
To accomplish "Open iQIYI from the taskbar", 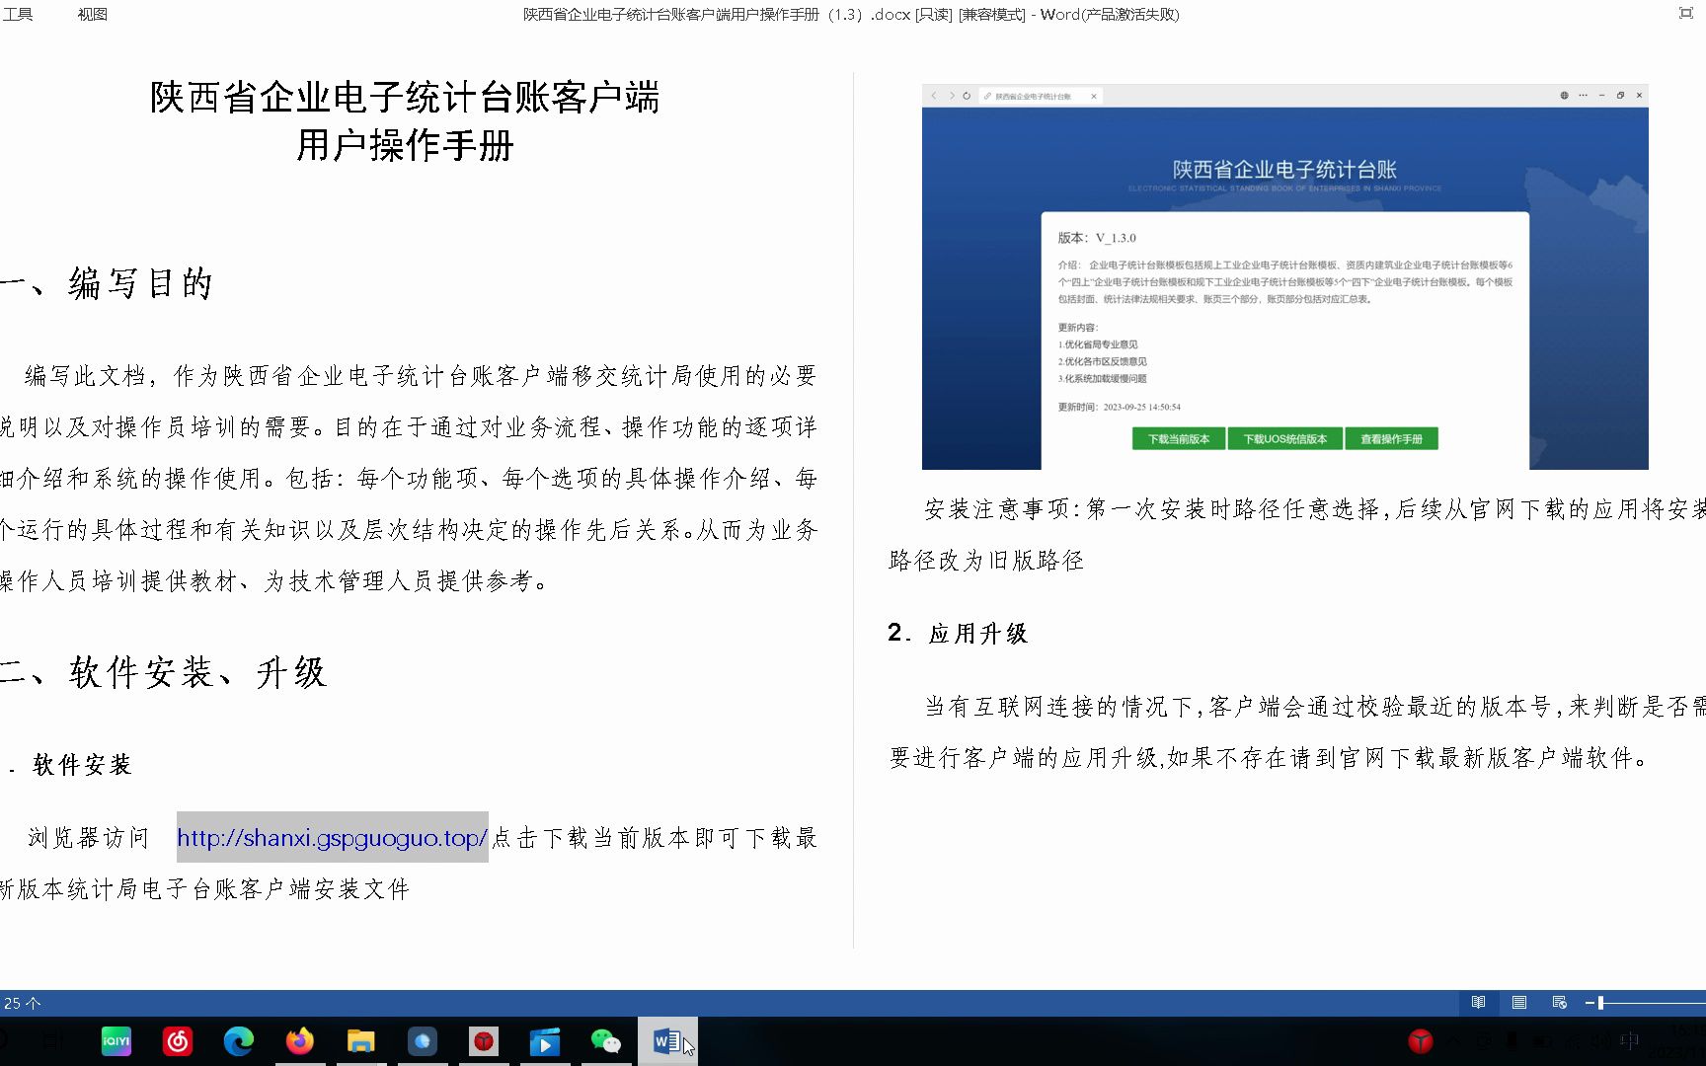I will click(116, 1041).
